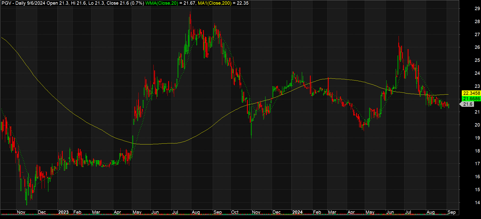This screenshot has height=219, width=481.
Task: Click the 17 price axis label
Action: (477, 163)
